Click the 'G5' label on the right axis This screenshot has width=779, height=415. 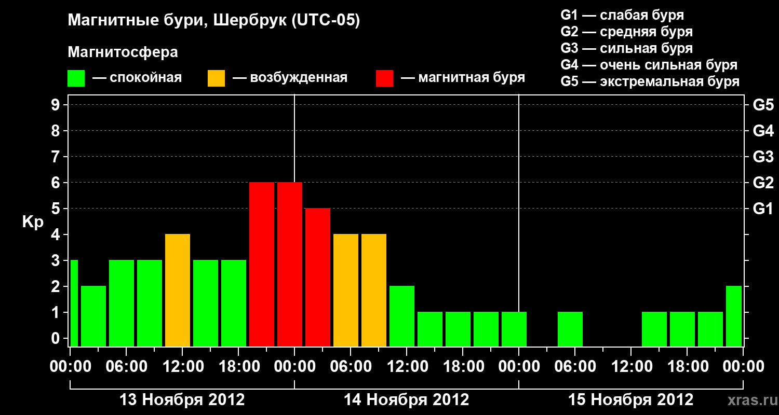coord(763,105)
